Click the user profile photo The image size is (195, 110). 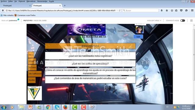[140, 30]
